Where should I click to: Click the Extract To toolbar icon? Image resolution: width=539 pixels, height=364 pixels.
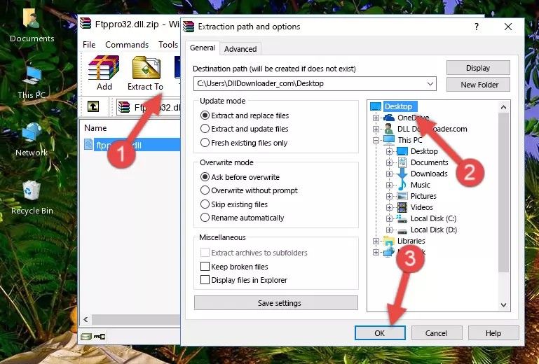145,73
